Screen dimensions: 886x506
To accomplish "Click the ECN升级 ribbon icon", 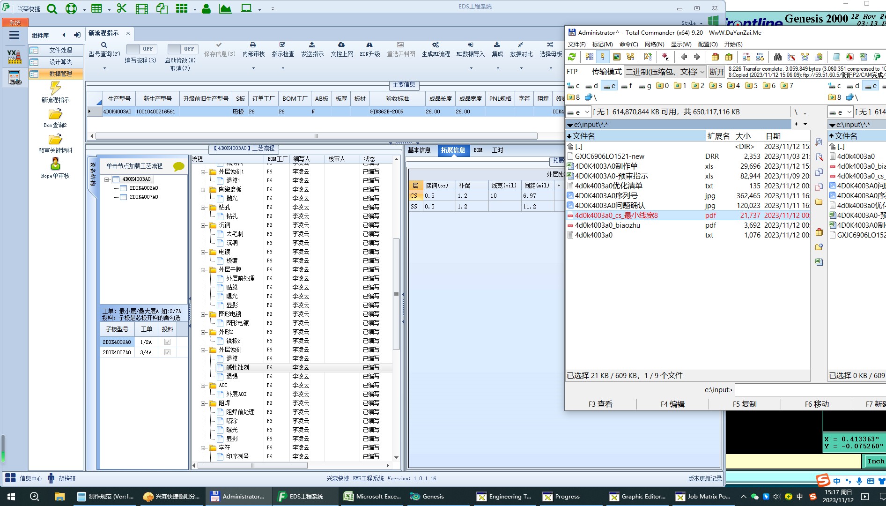I will [369, 45].
